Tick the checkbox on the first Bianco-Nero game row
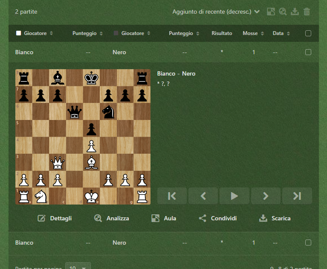327x269 pixels. pos(308,52)
